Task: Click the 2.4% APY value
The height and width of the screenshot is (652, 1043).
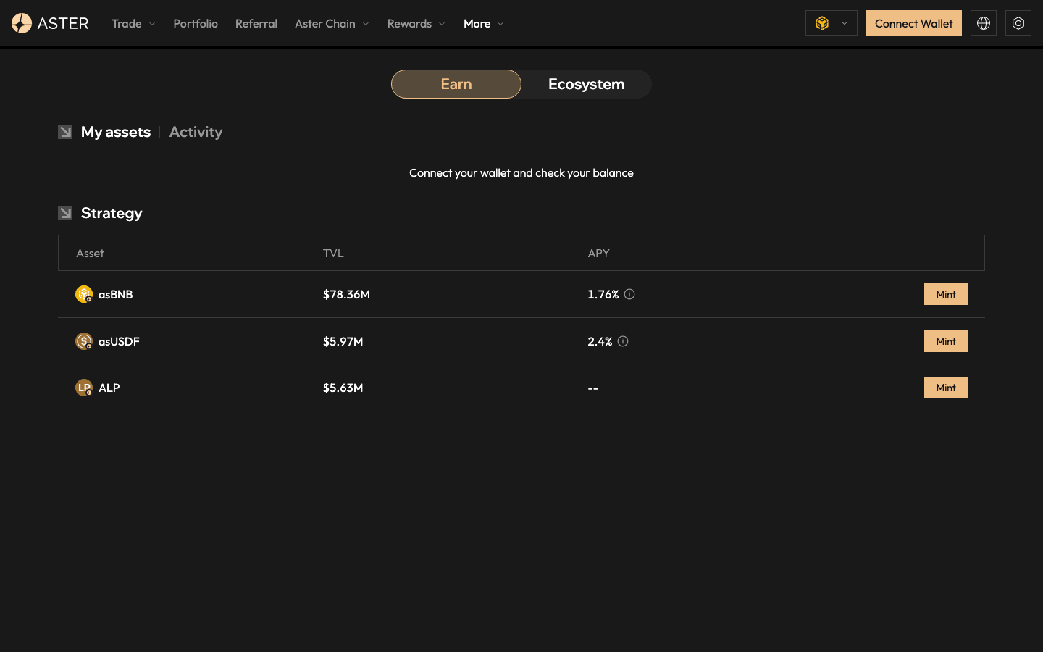Action: (600, 341)
